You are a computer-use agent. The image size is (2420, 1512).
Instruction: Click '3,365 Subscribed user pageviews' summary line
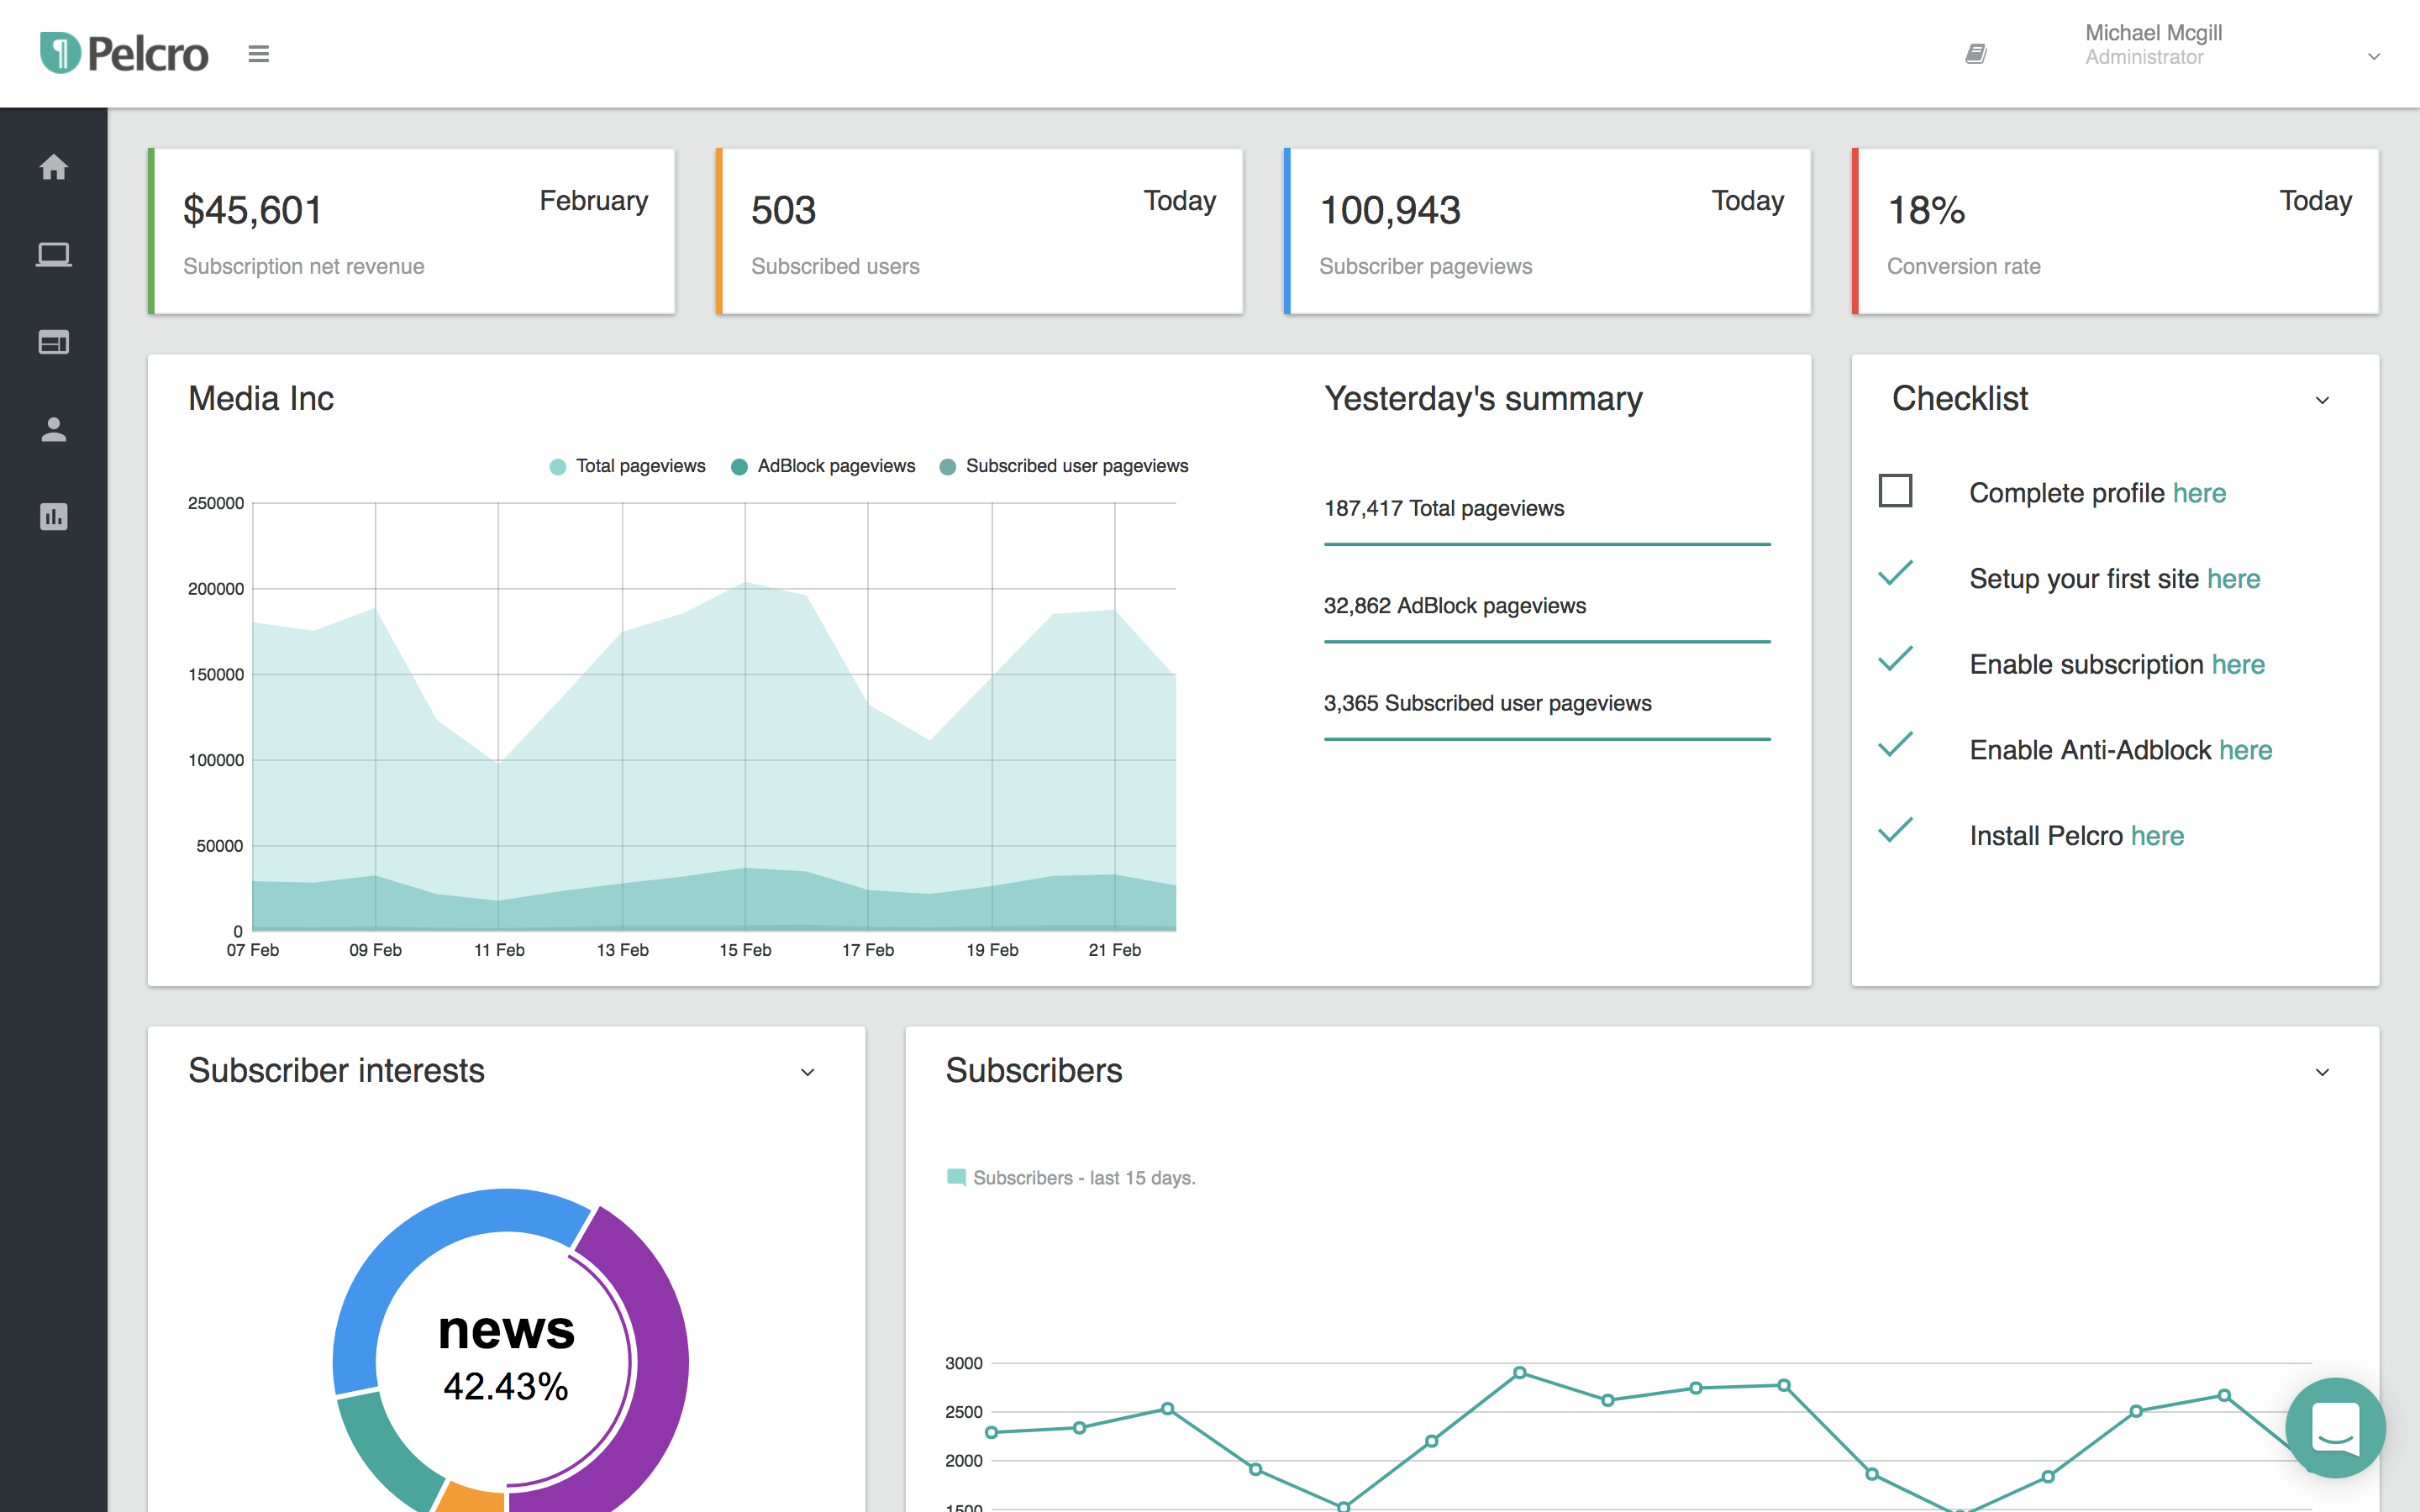[x=1487, y=703]
